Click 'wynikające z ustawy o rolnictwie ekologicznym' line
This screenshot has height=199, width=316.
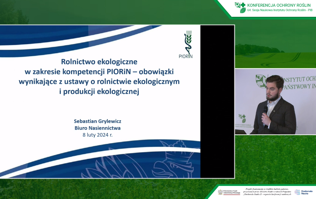[99, 82]
